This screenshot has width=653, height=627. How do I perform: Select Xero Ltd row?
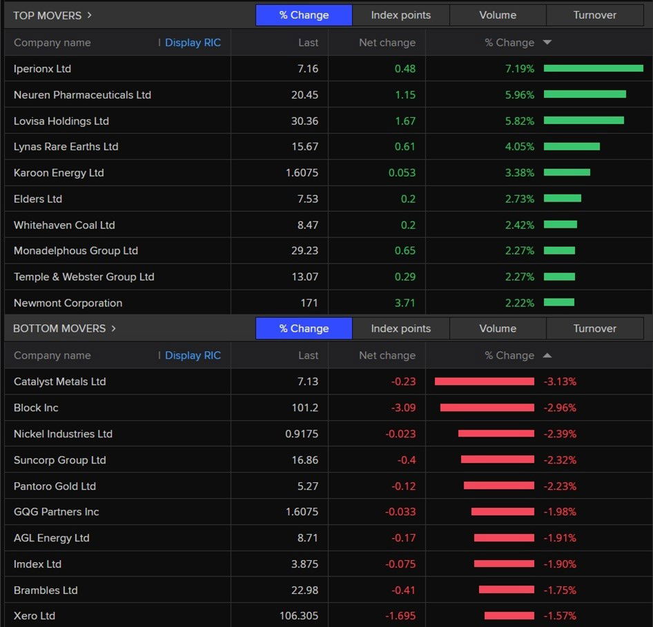click(x=35, y=616)
